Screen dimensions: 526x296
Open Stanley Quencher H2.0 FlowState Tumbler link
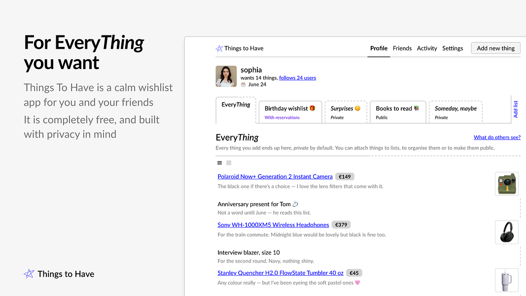coord(281,273)
